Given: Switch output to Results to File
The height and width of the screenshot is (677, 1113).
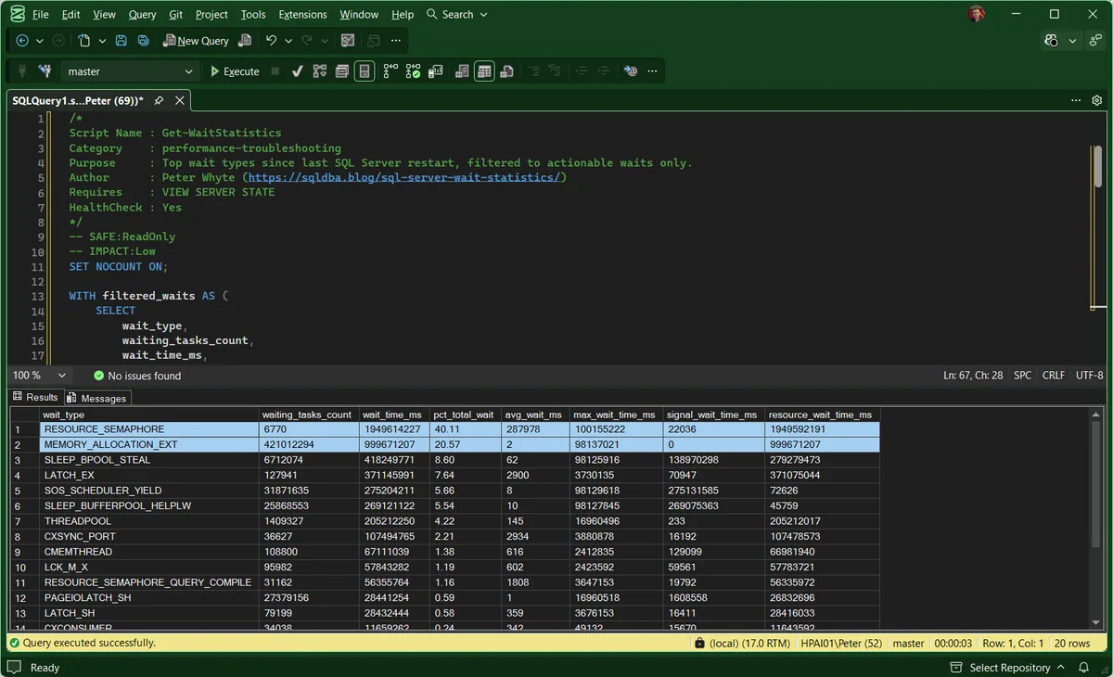Looking at the screenshot, I should [506, 71].
